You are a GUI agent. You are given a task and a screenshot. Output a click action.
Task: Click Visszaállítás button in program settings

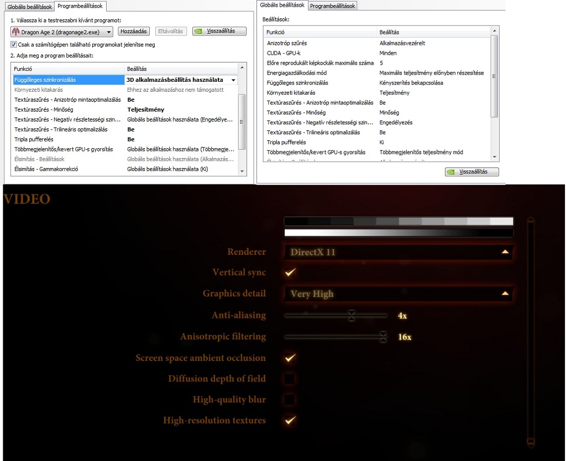219,32
